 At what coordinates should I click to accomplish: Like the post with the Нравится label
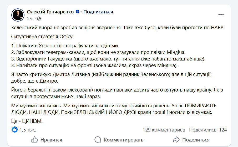[x=51, y=140]
